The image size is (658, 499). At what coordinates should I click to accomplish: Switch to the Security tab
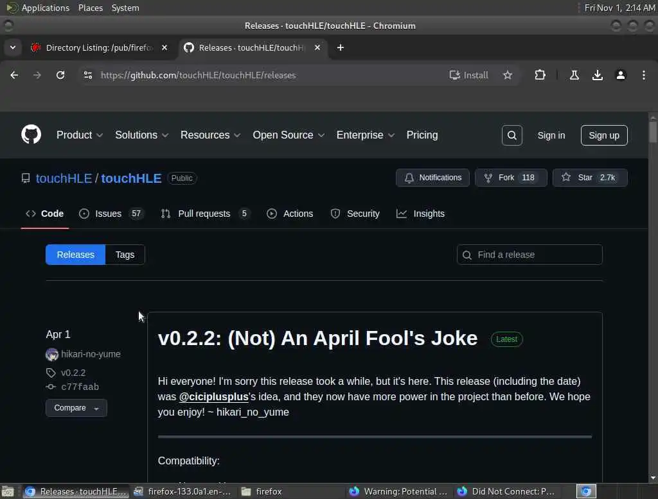[355, 214]
